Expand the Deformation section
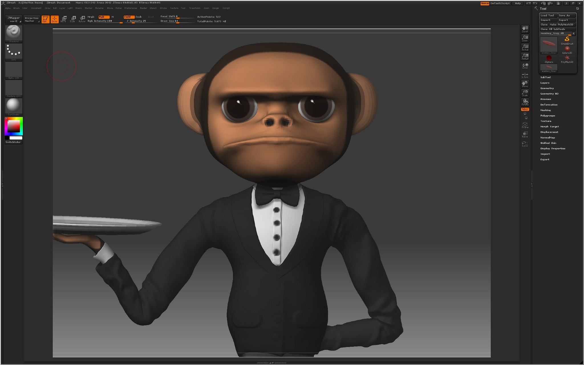 click(x=549, y=104)
